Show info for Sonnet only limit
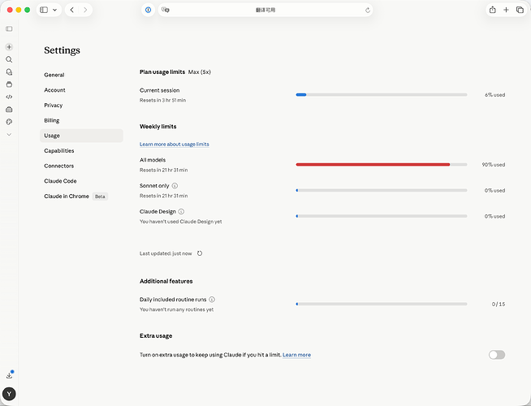The width and height of the screenshot is (531, 406). pos(175,186)
